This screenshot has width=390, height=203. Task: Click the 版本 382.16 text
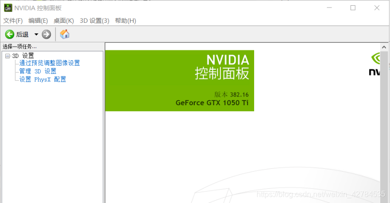231,95
